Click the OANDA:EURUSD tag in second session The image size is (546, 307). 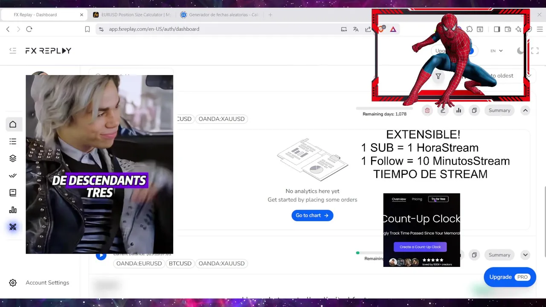tap(139, 264)
